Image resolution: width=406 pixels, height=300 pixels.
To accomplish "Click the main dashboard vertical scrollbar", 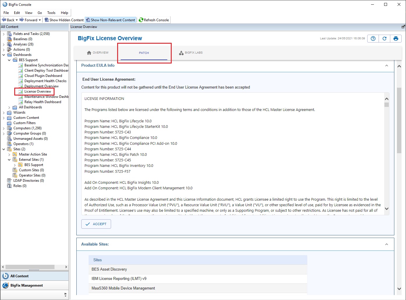I will 399,120.
